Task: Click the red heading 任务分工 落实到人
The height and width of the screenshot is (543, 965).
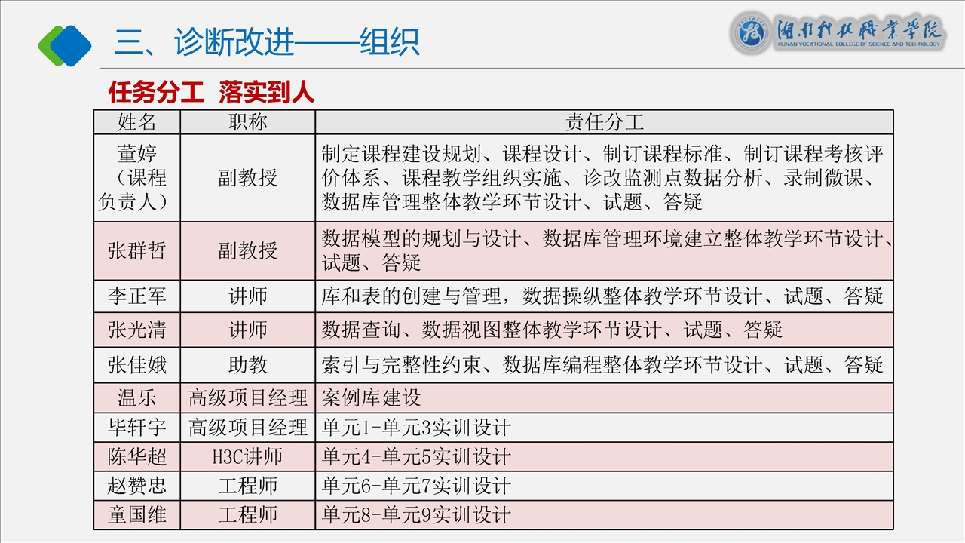Action: click(x=211, y=93)
